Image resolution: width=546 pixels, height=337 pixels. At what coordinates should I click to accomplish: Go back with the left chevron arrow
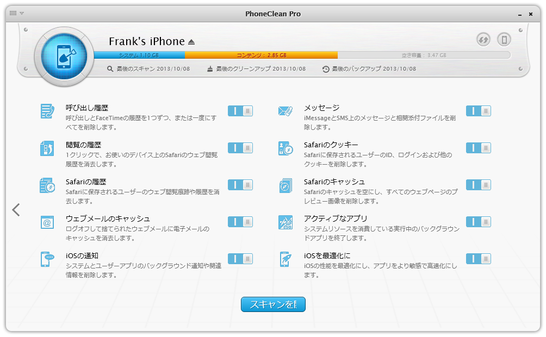pyautogui.click(x=16, y=210)
